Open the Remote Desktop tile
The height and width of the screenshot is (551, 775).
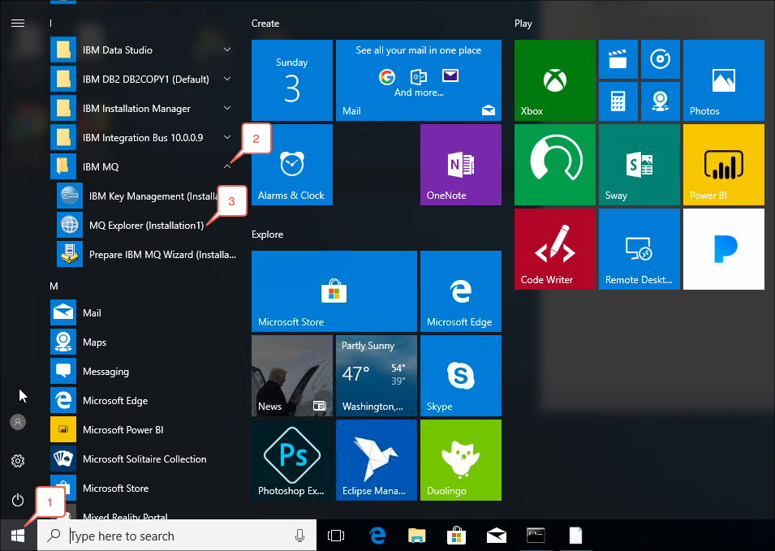tap(639, 249)
